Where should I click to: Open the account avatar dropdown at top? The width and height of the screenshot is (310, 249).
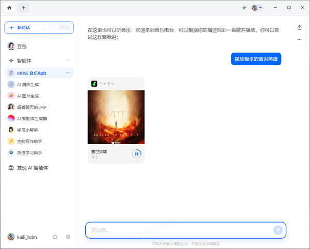[x=257, y=8]
